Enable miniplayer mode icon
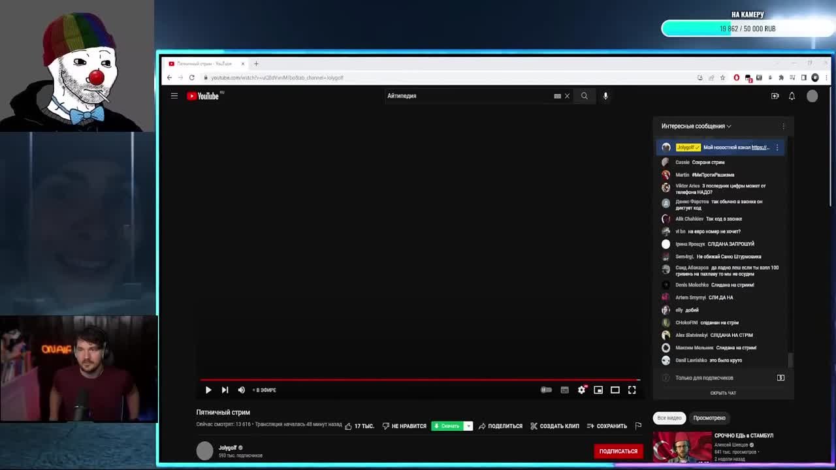This screenshot has width=836, height=470. coord(598,390)
